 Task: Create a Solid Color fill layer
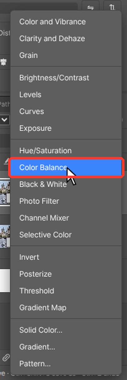[x=66, y=330]
